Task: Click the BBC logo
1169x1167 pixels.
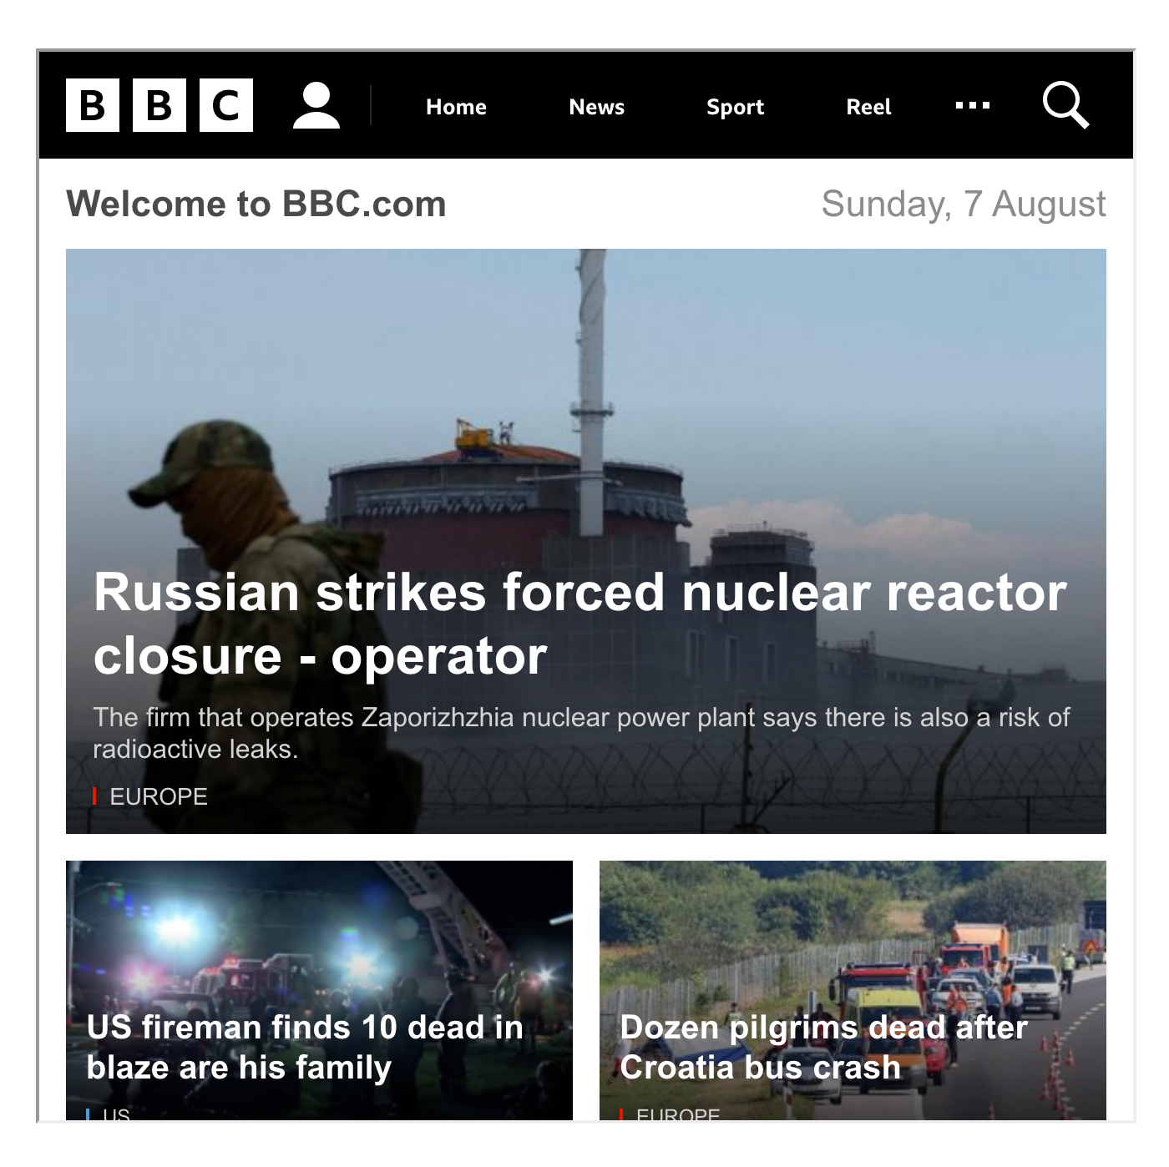Action: pyautogui.click(x=159, y=106)
